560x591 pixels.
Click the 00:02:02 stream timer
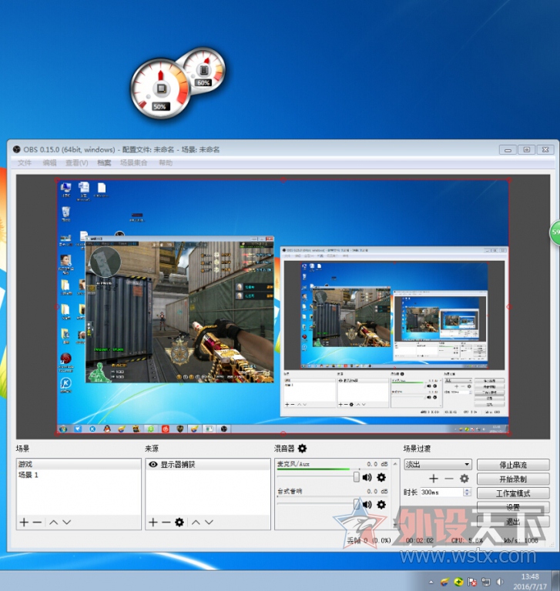pyautogui.click(x=419, y=540)
